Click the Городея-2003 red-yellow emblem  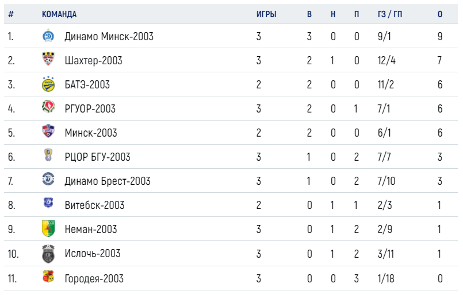click(48, 277)
